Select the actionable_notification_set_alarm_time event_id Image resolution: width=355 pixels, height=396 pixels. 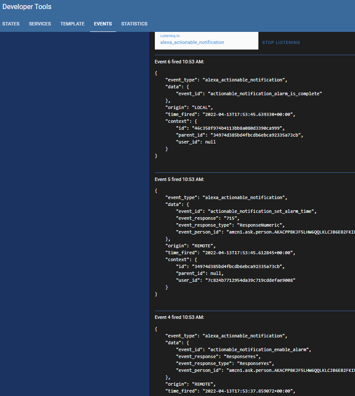click(x=262, y=211)
